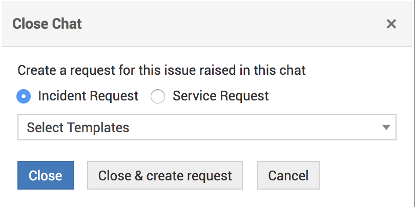Viewport: 415px width, 207px height.
Task: Dismiss the Close Chat dialog with X icon
Action: click(391, 24)
